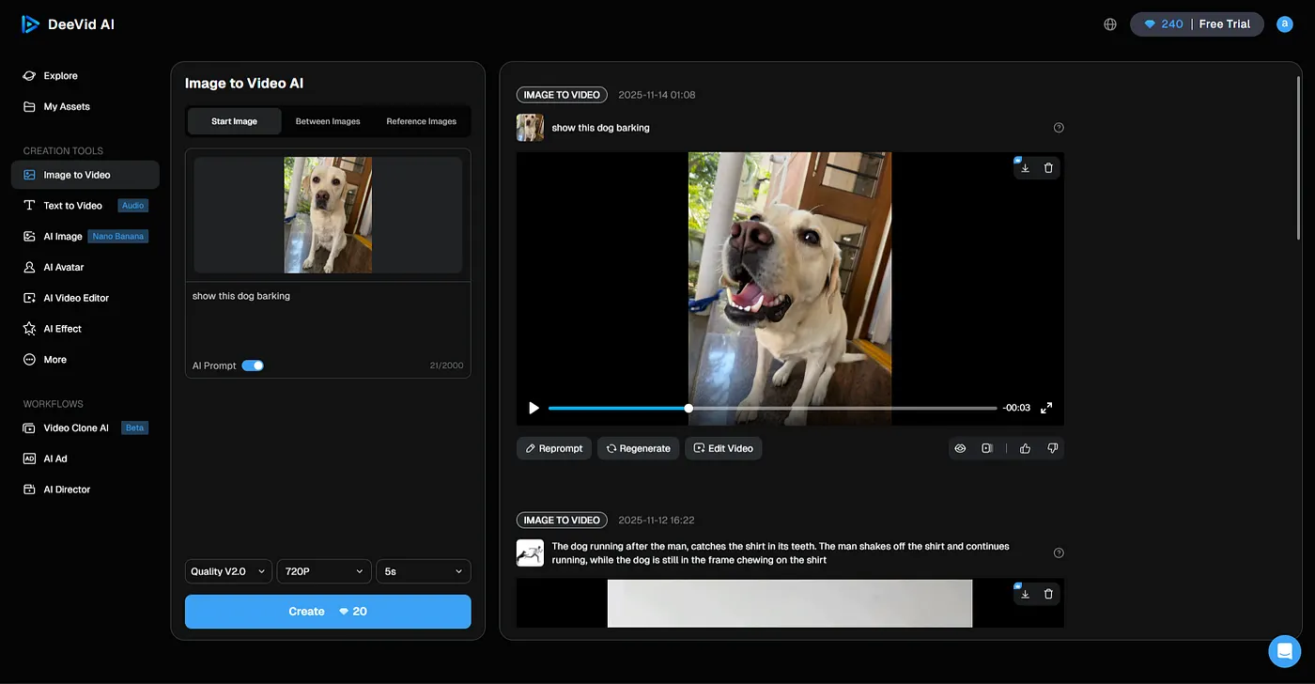Viewport: 1315px width, 684px height.
Task: Click the play button on the dog video
Action: pyautogui.click(x=534, y=408)
